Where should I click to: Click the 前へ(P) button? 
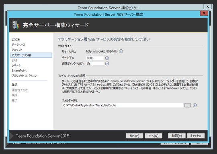point(135,136)
